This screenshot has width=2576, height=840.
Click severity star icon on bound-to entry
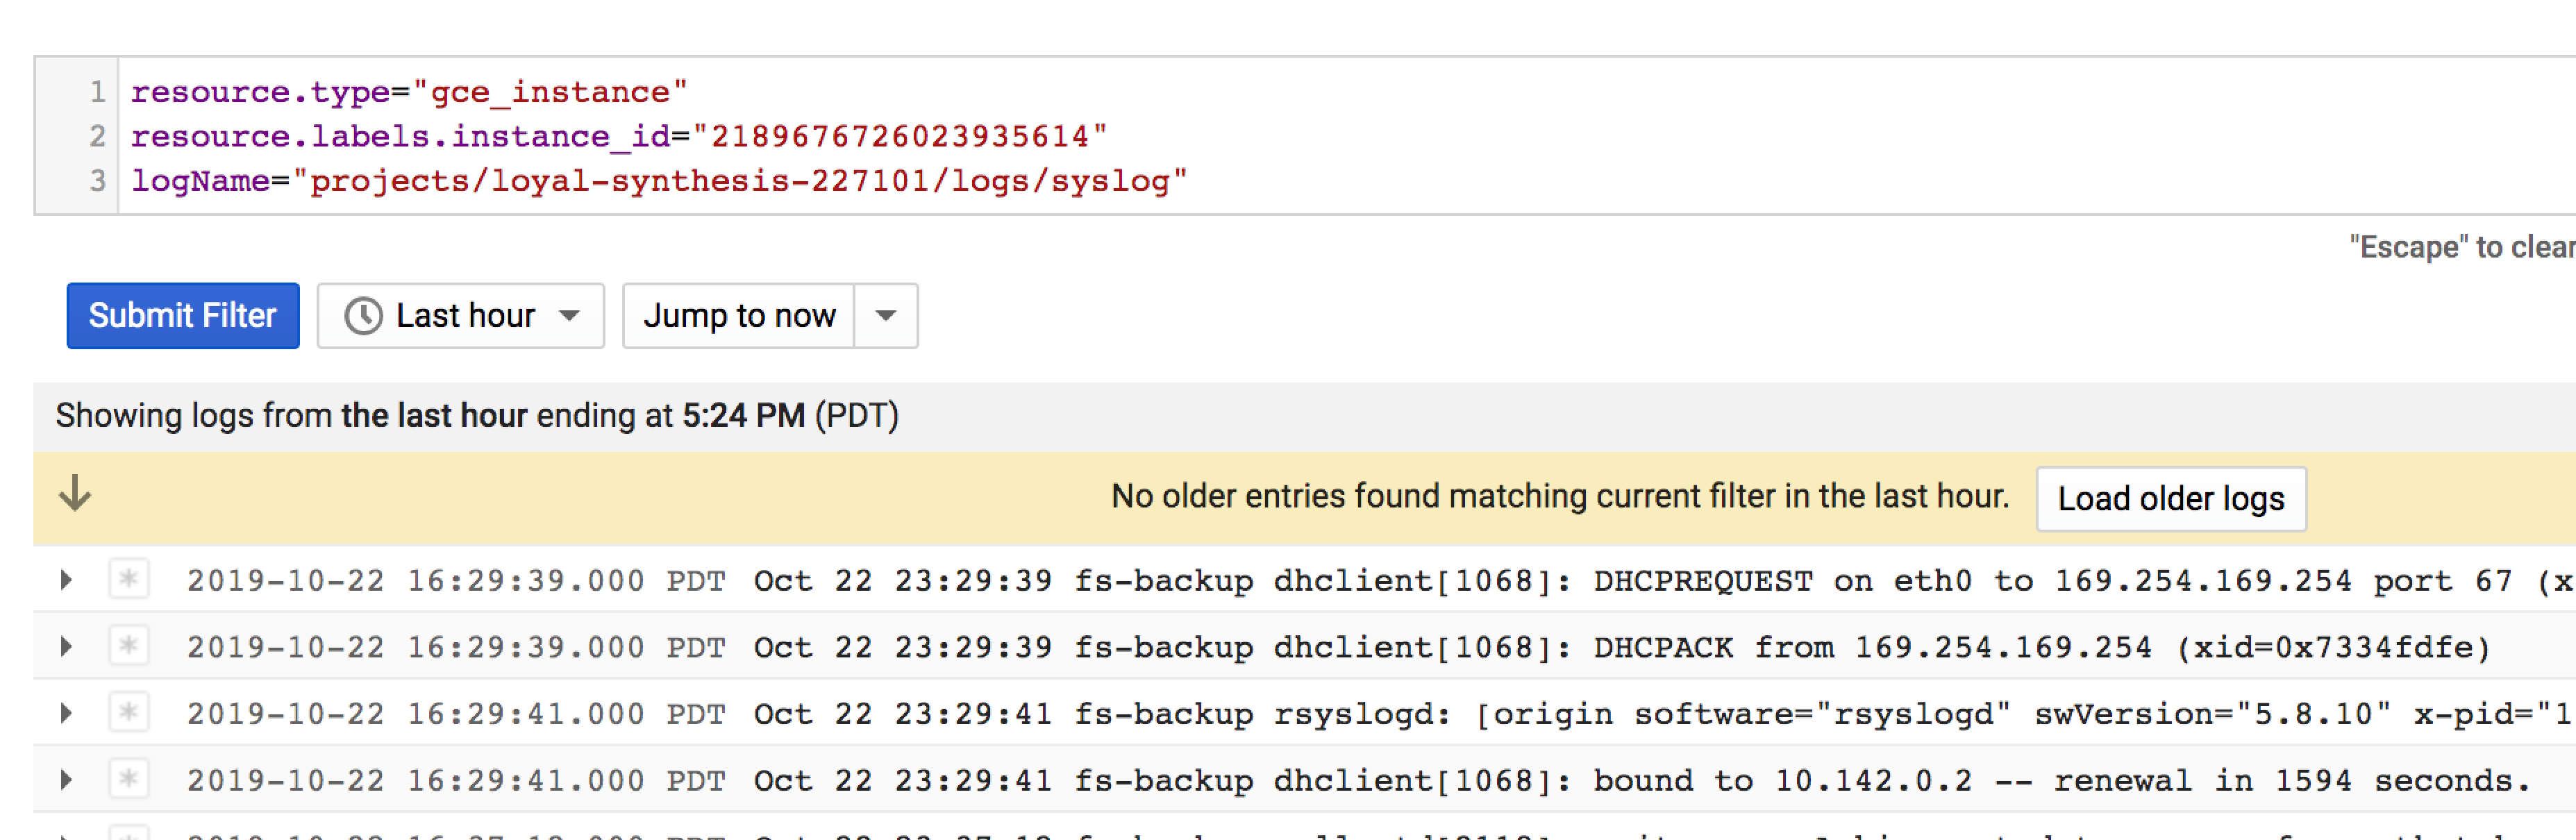(128, 780)
